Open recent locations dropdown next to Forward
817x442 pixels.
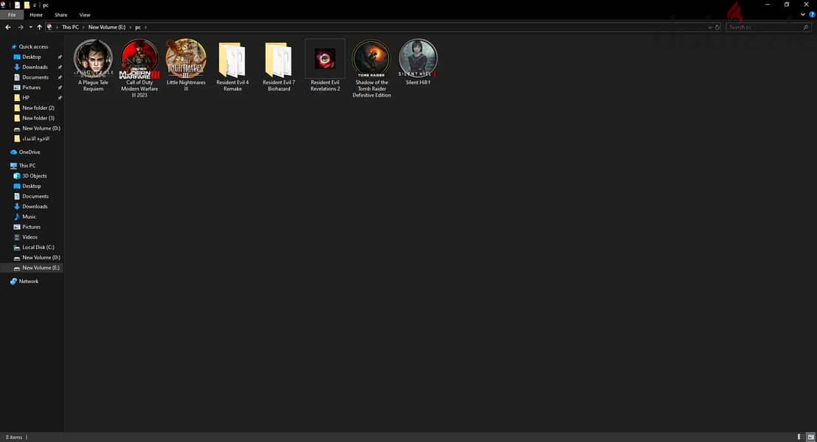[30, 27]
